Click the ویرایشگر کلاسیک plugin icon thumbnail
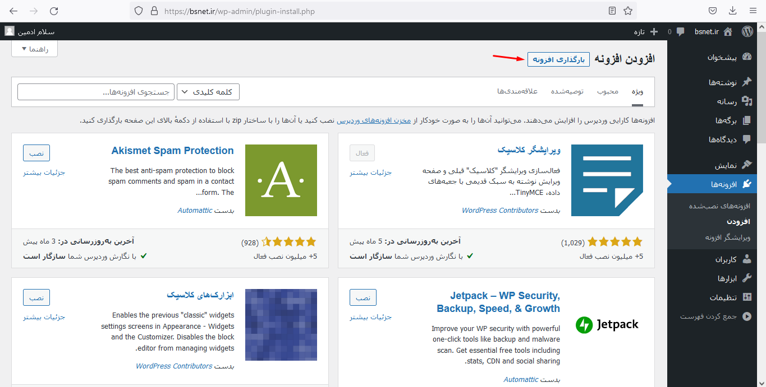The height and width of the screenshot is (387, 766). (x=607, y=180)
